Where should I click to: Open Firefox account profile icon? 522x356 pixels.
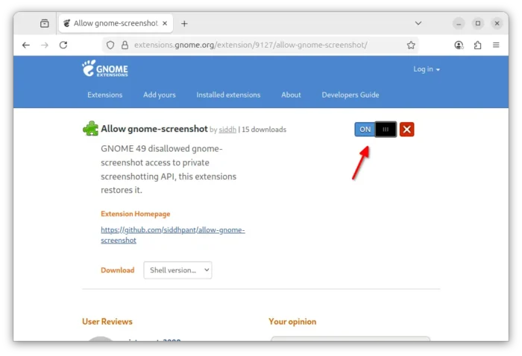click(459, 45)
